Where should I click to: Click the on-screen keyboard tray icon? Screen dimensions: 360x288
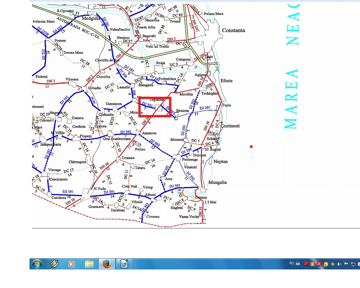[x=298, y=264]
